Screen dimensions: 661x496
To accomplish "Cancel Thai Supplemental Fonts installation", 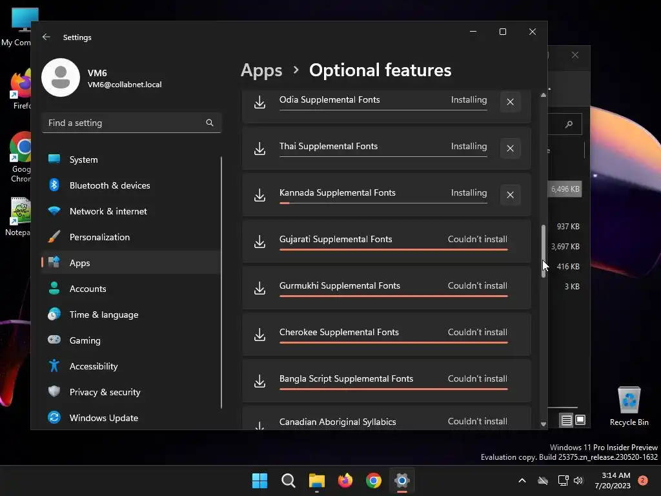I will coord(510,149).
